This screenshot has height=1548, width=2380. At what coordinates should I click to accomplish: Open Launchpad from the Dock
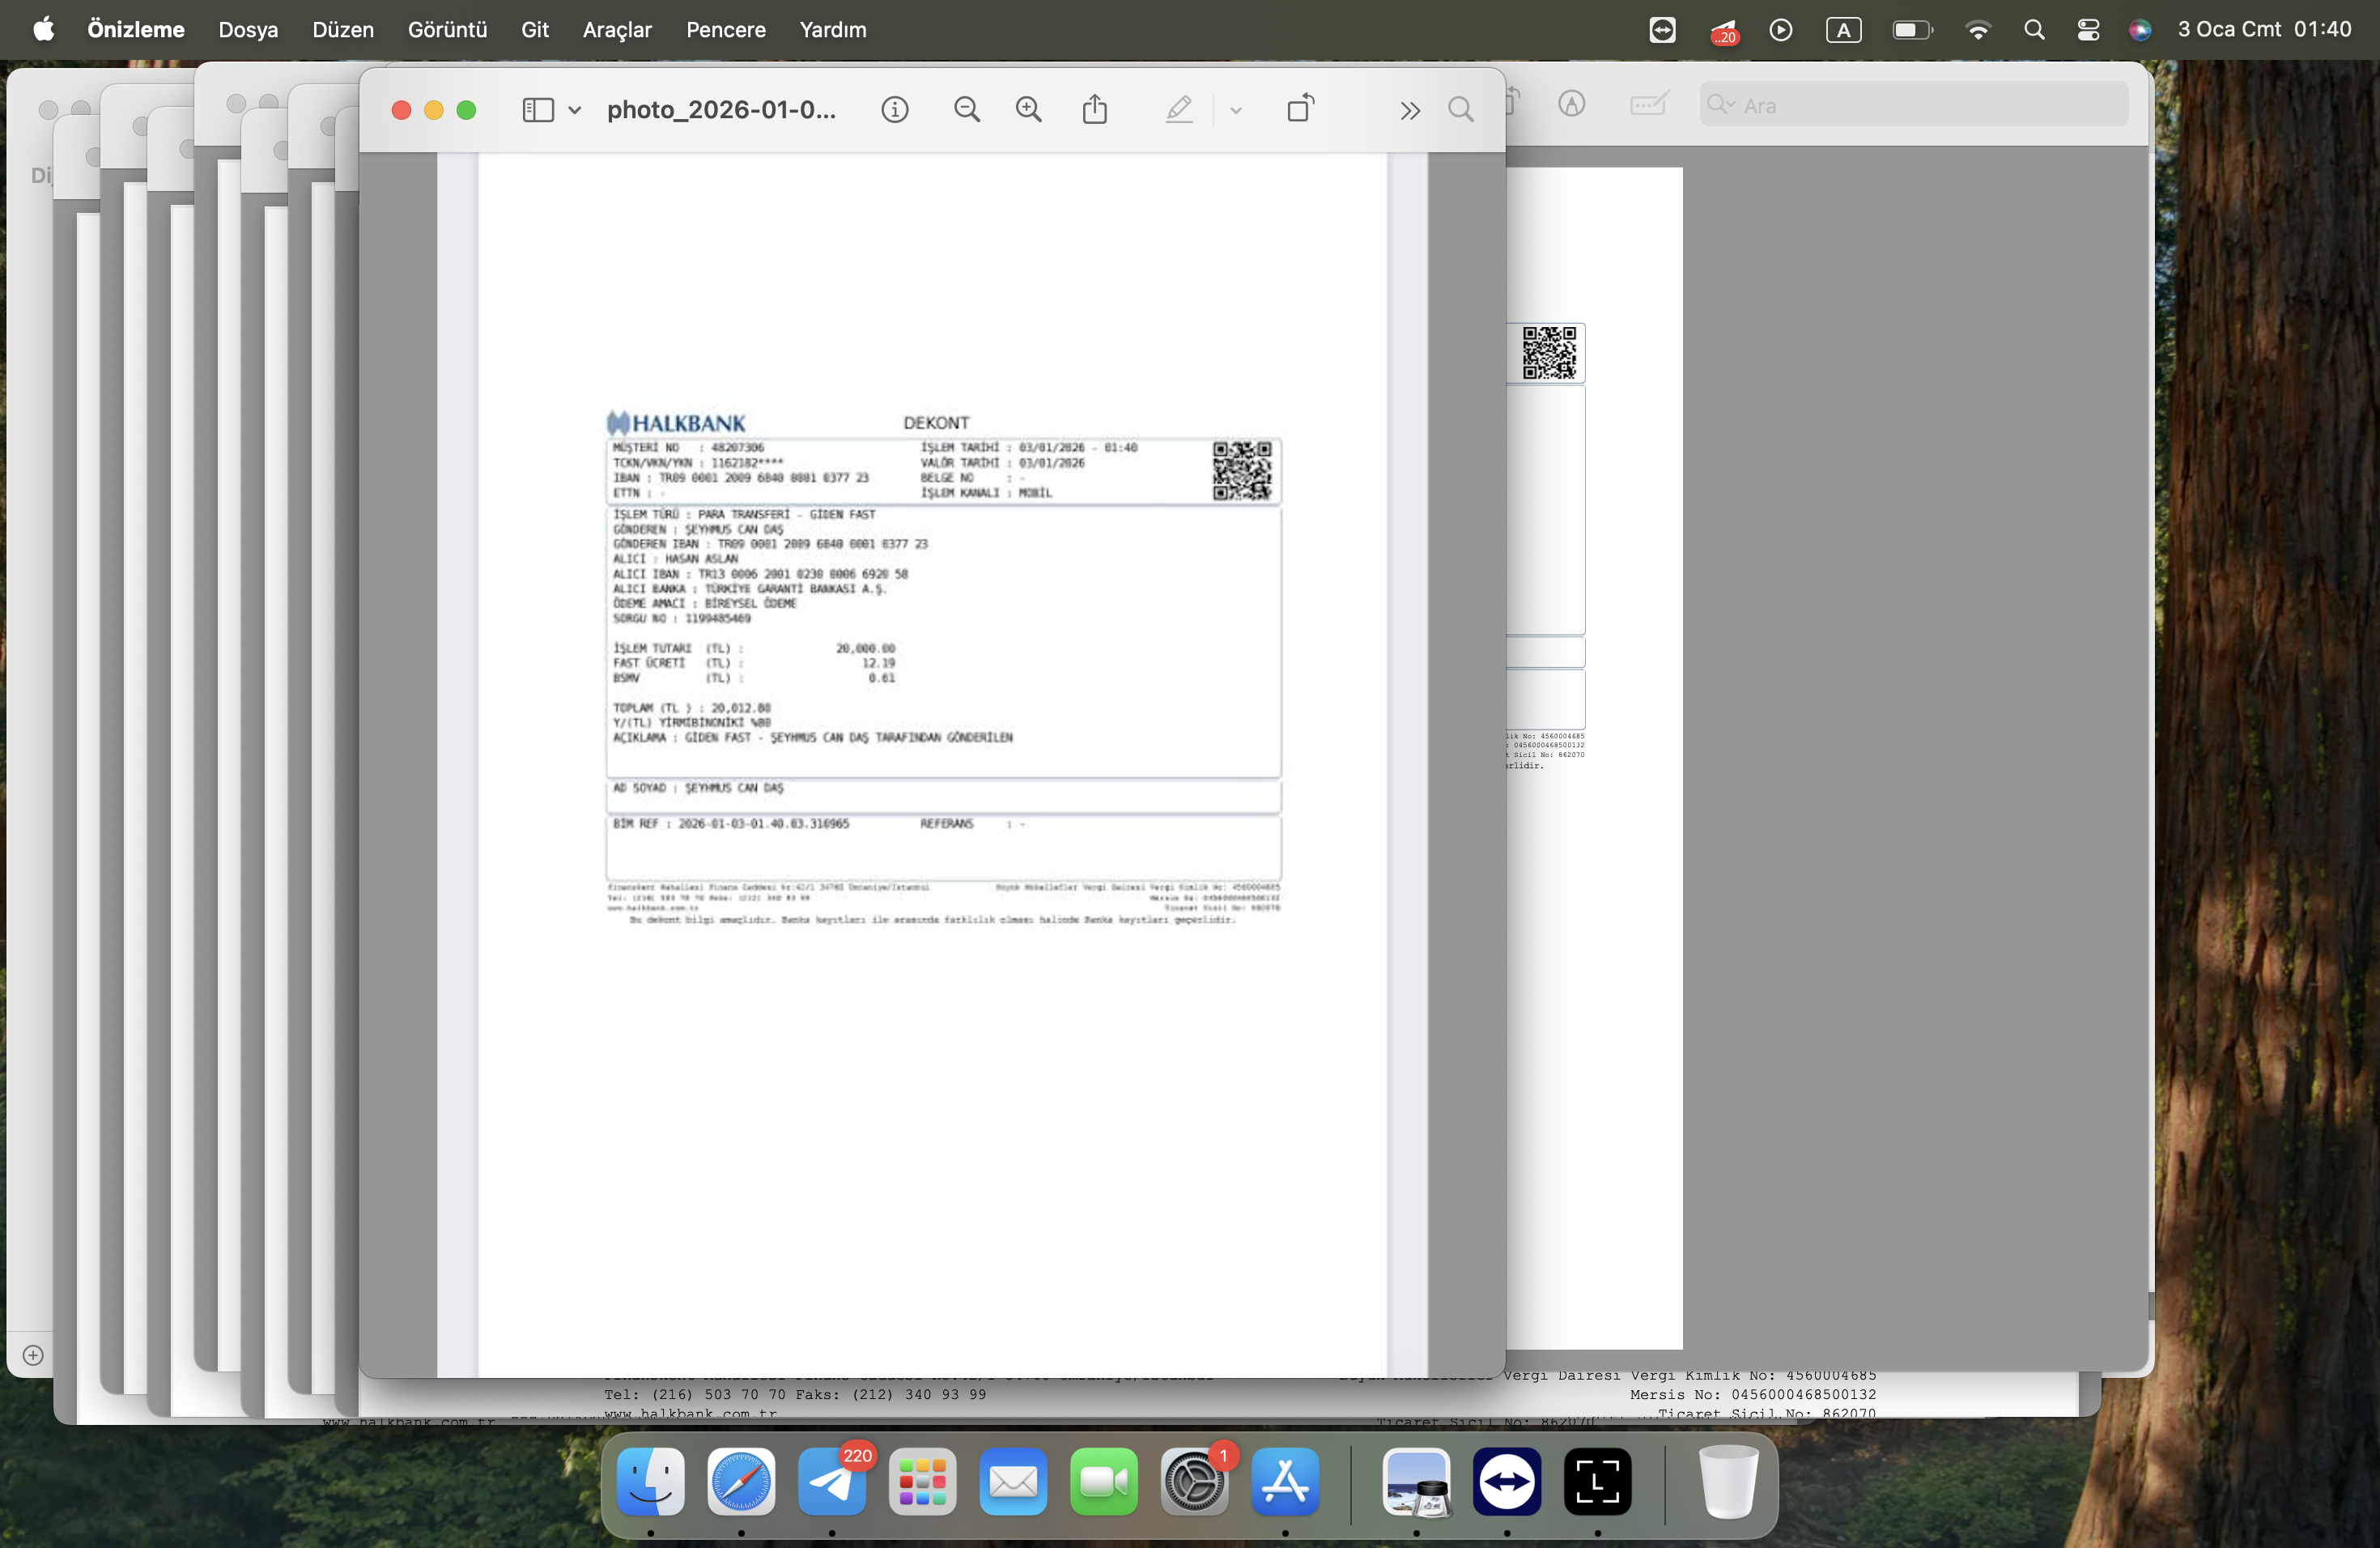(x=923, y=1481)
